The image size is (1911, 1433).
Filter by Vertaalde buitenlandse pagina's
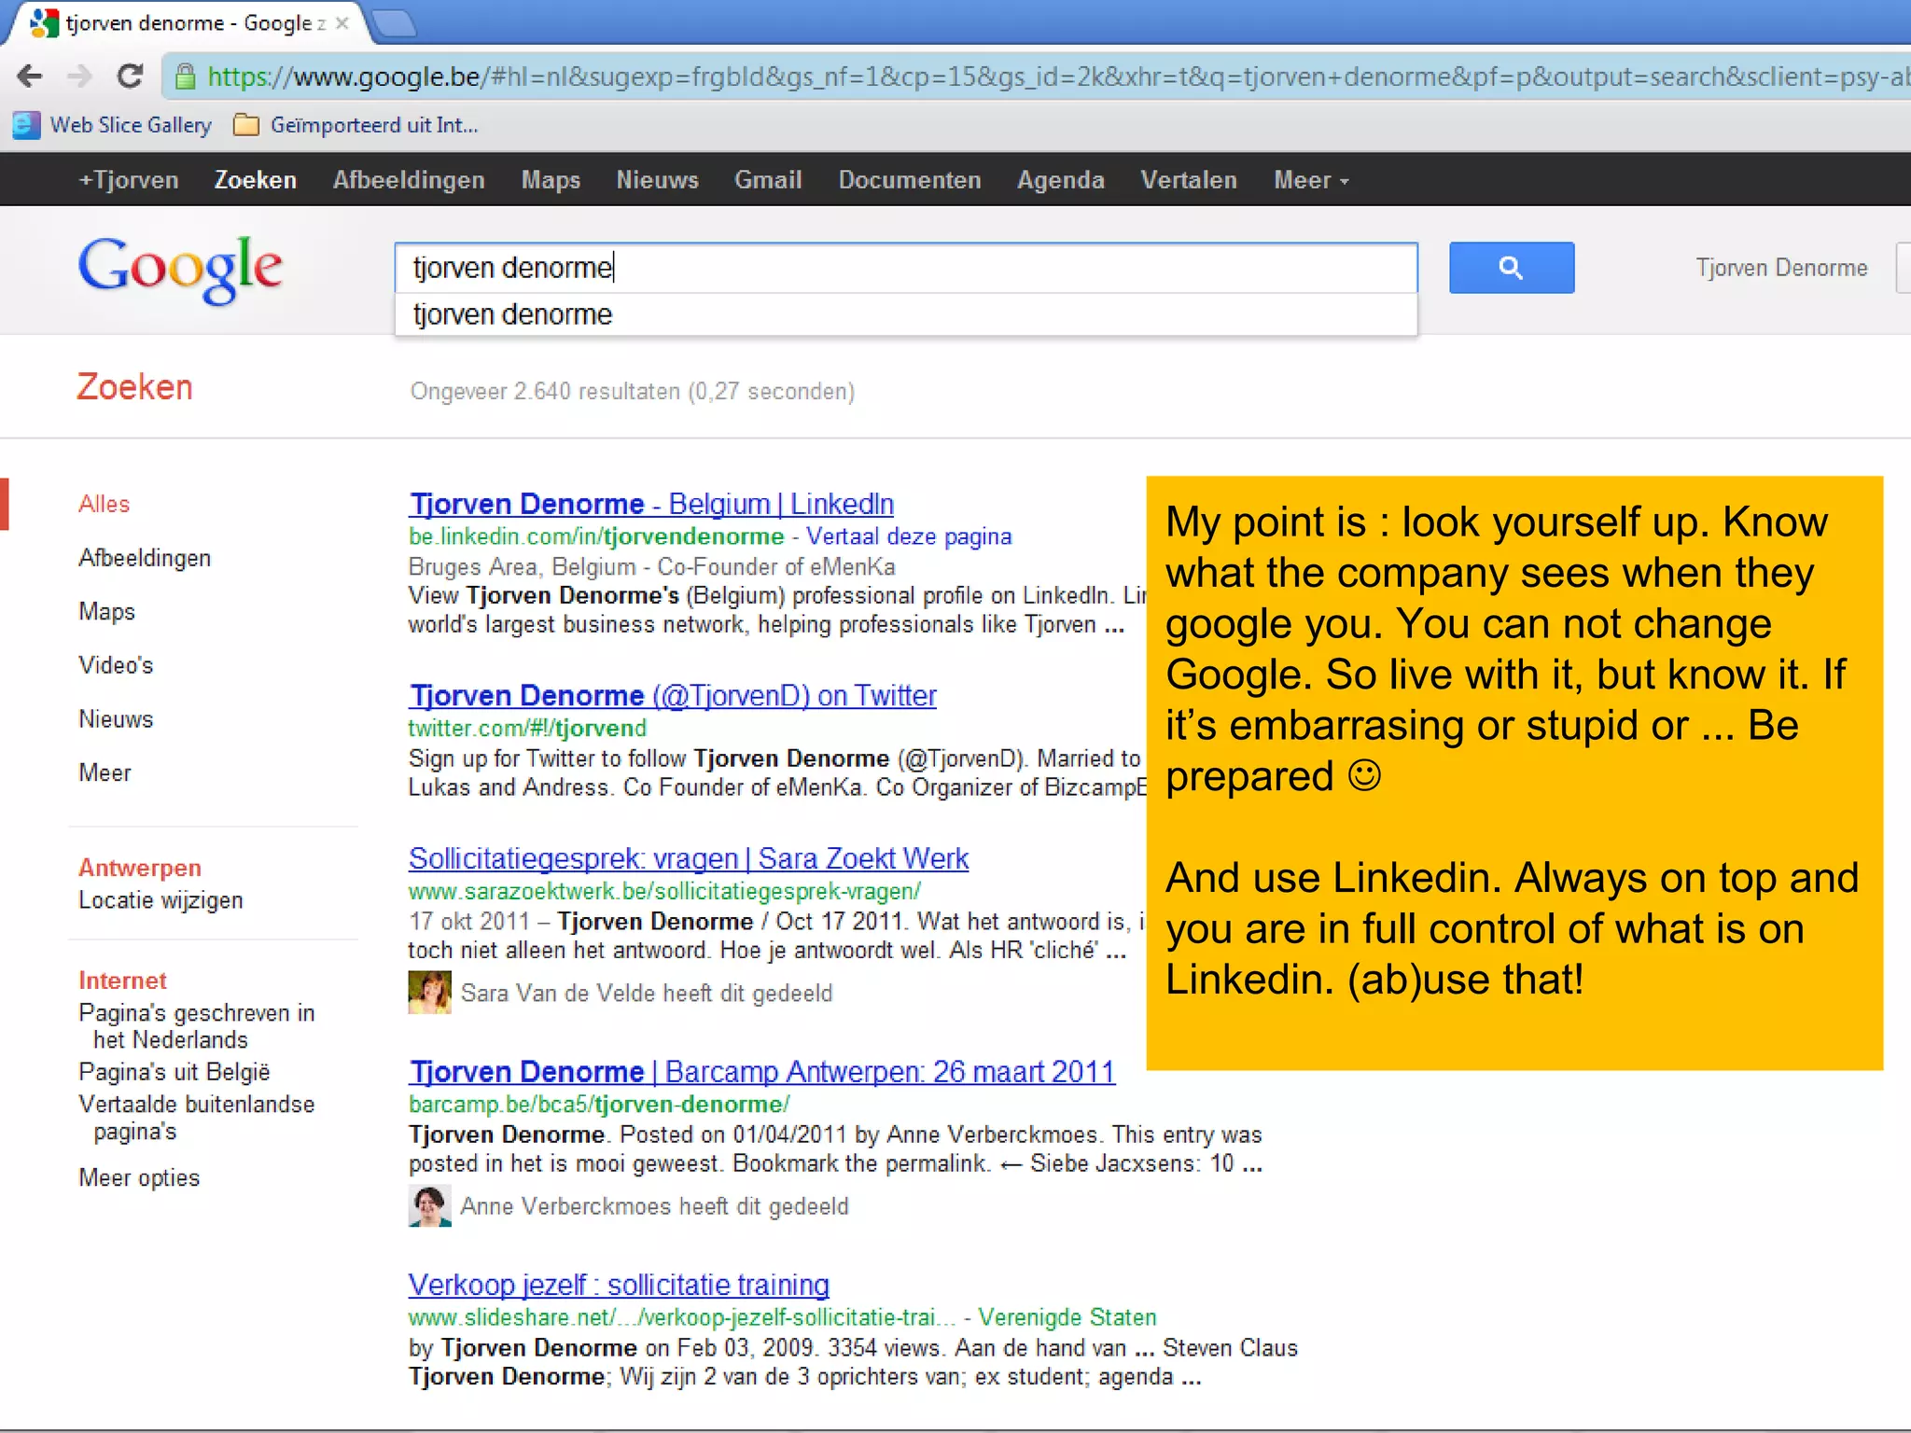point(196,1118)
